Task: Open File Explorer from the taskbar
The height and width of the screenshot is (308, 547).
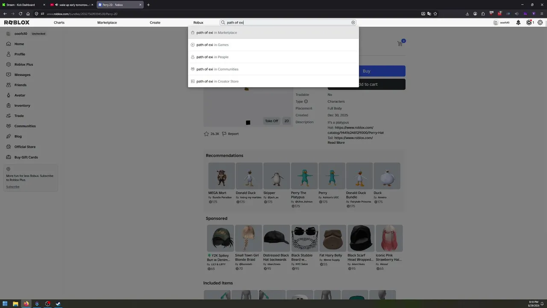Action: coord(15,304)
